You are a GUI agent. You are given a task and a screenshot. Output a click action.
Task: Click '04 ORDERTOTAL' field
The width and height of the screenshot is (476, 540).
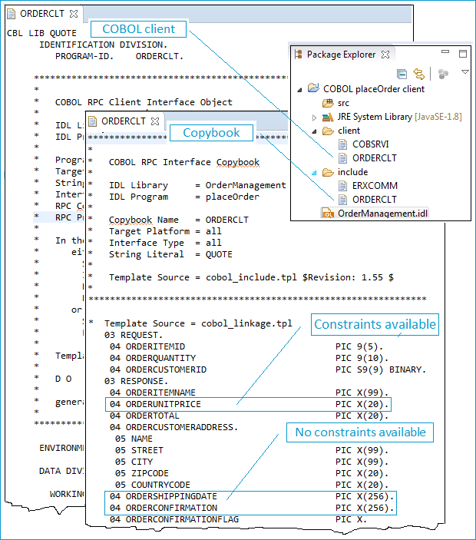pos(144,416)
